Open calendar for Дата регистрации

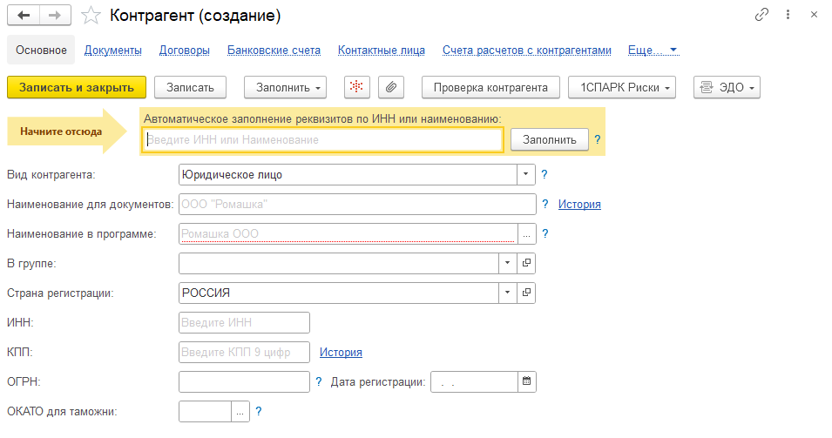[526, 381]
